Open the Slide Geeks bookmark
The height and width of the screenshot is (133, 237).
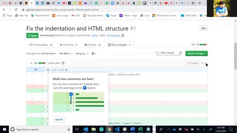(x=189, y=16)
